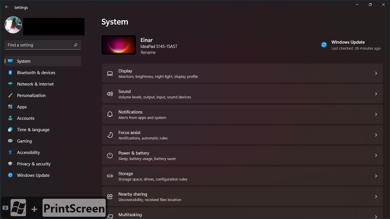Open the Apps settings page
This screenshot has width=390, height=219.
(x=43, y=107)
